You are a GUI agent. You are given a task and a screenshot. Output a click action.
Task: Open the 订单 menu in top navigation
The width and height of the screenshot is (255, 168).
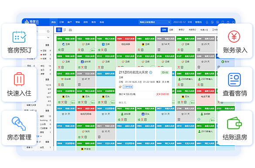(61, 22)
